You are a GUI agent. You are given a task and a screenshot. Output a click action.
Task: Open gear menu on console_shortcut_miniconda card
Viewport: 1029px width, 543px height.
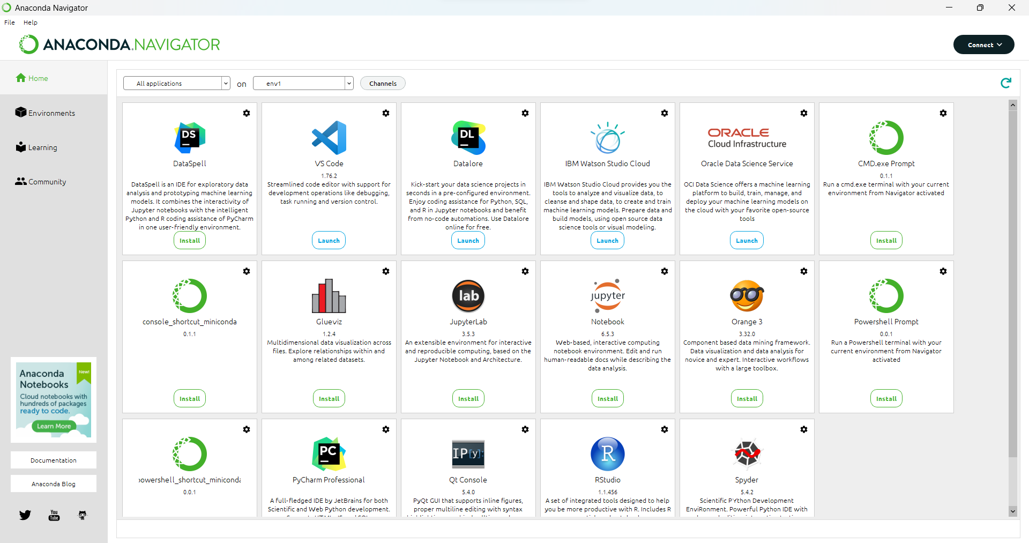247,271
